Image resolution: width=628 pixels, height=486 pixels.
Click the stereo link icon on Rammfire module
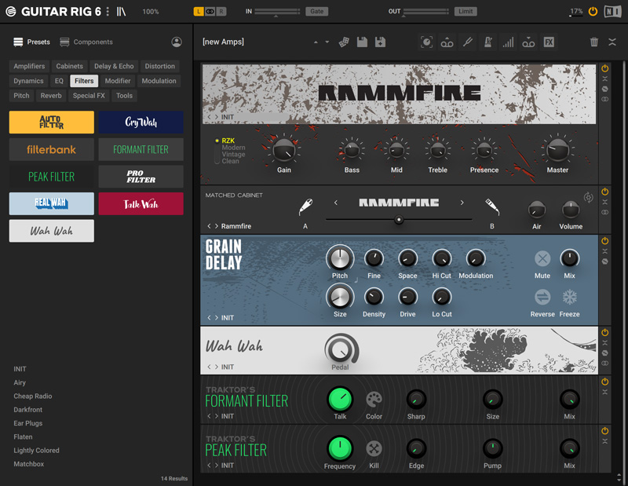click(x=604, y=99)
